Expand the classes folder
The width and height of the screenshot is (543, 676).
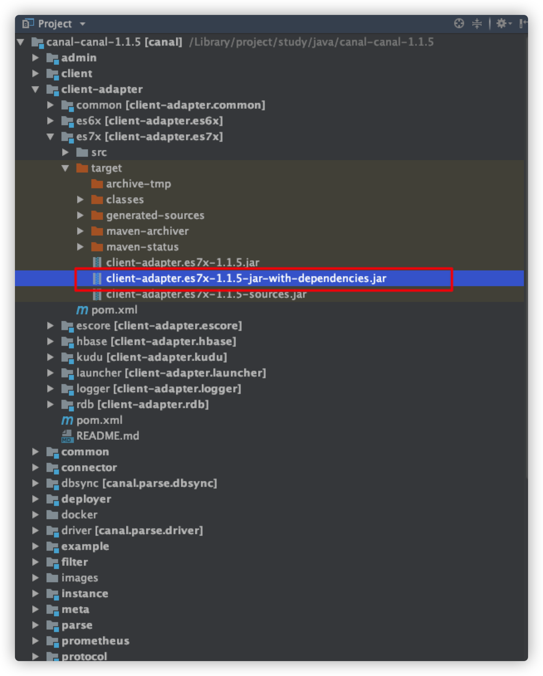[80, 199]
